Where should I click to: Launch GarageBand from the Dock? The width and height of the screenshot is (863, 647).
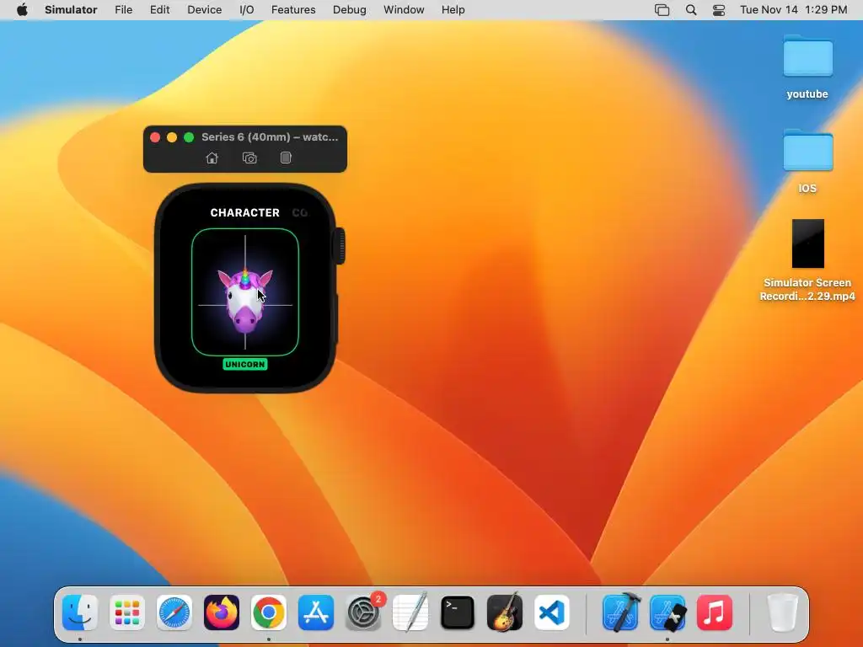click(x=505, y=612)
